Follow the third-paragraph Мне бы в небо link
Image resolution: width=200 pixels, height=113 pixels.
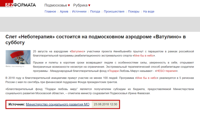click(147, 78)
